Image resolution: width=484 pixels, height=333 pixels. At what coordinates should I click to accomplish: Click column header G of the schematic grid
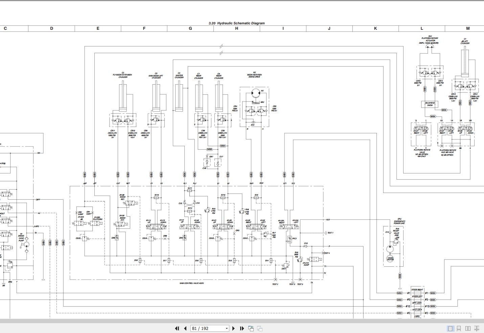point(190,28)
